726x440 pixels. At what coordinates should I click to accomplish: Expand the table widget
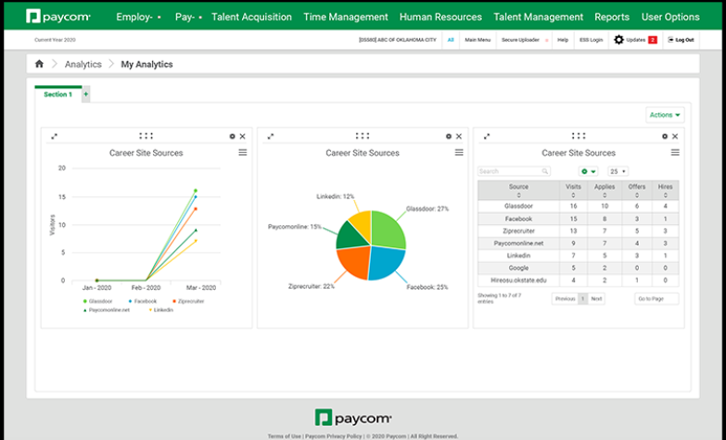487,136
